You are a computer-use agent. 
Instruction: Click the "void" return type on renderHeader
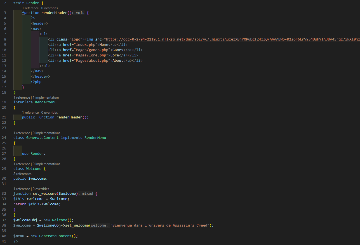coord(80,13)
